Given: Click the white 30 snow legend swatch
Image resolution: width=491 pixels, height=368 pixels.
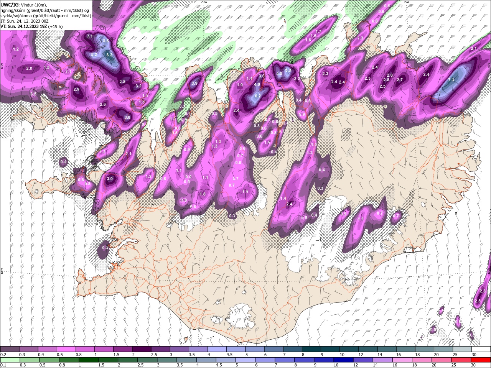Looking at the screenshot, I should 481,349.
